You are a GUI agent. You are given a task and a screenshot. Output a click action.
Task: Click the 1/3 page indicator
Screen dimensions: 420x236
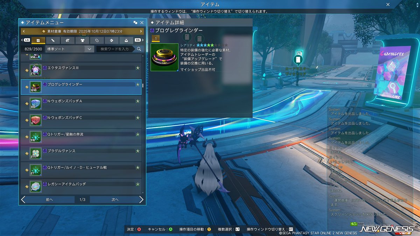click(x=83, y=200)
